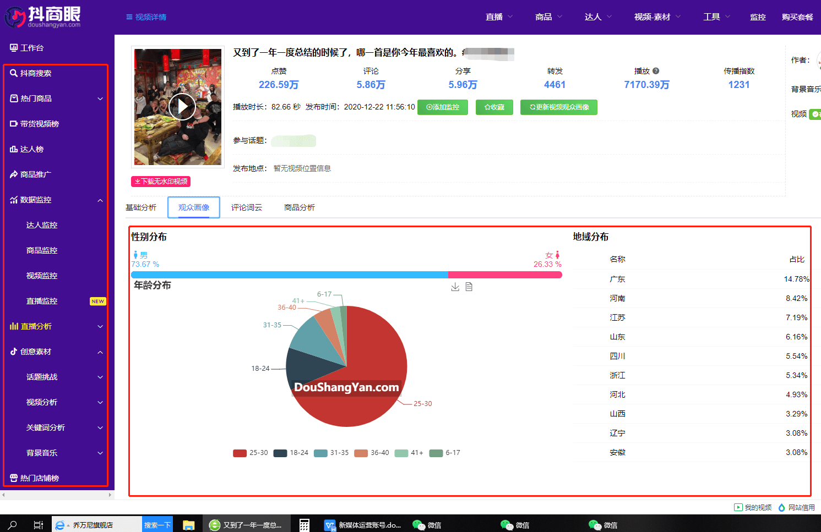Toggle the 6-17 legend series
This screenshot has height=532, width=821.
point(445,453)
